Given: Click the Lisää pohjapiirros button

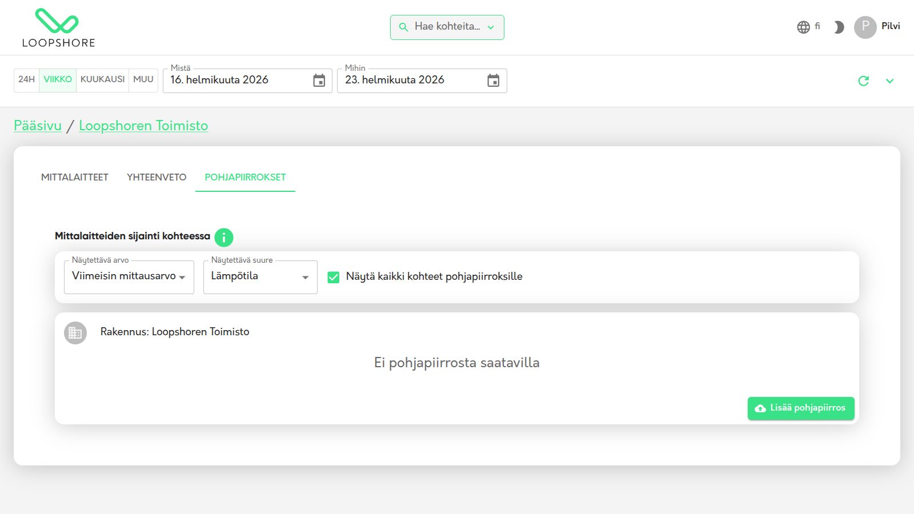Looking at the screenshot, I should (x=801, y=408).
